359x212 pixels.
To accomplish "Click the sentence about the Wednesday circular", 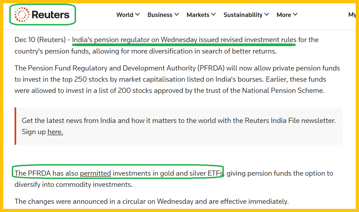I will click(151, 202).
